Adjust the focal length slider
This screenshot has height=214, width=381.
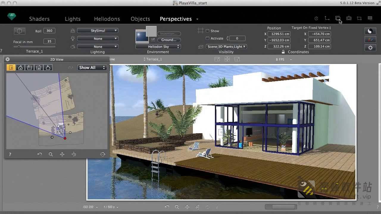click(x=34, y=47)
